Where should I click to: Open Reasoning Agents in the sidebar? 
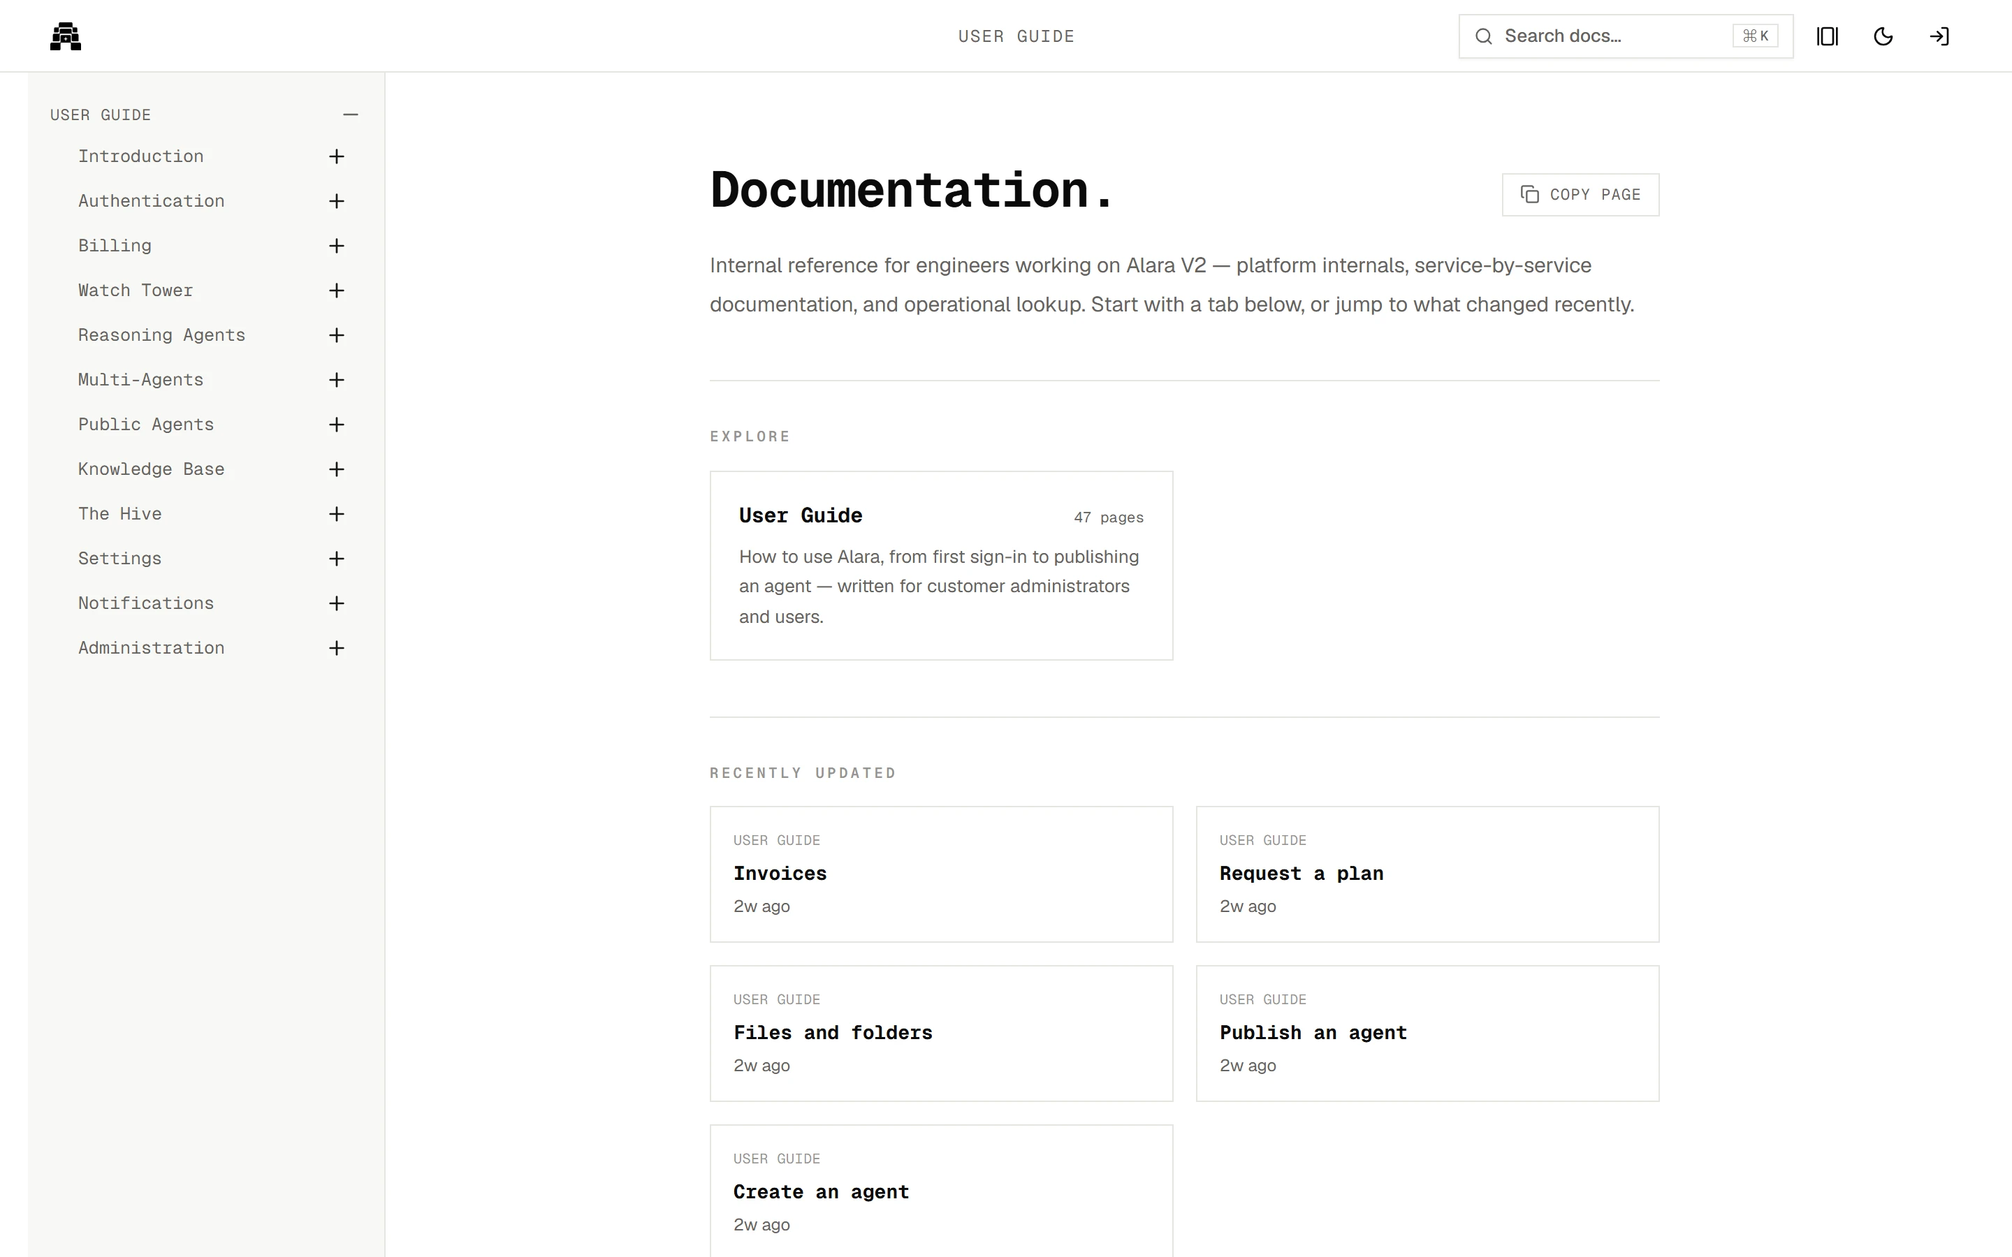161,335
